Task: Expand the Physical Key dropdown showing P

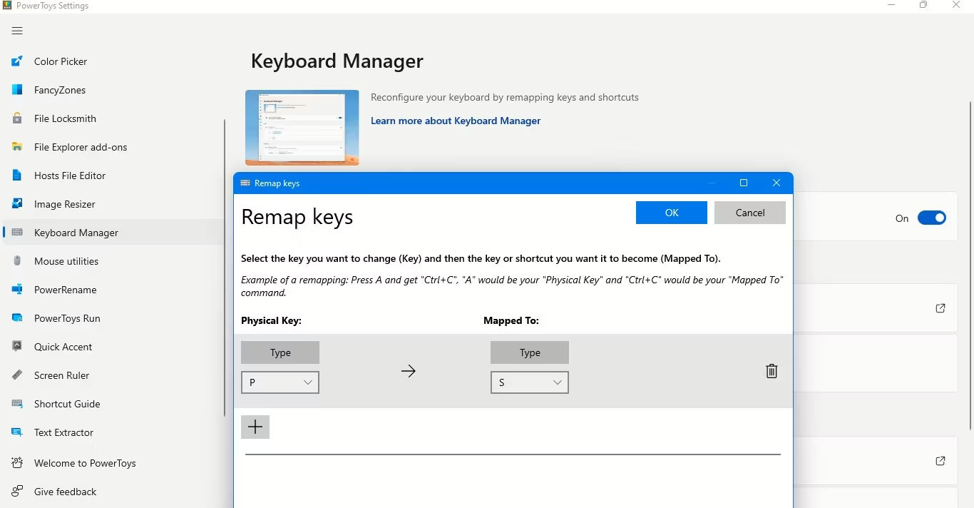Action: [x=280, y=382]
